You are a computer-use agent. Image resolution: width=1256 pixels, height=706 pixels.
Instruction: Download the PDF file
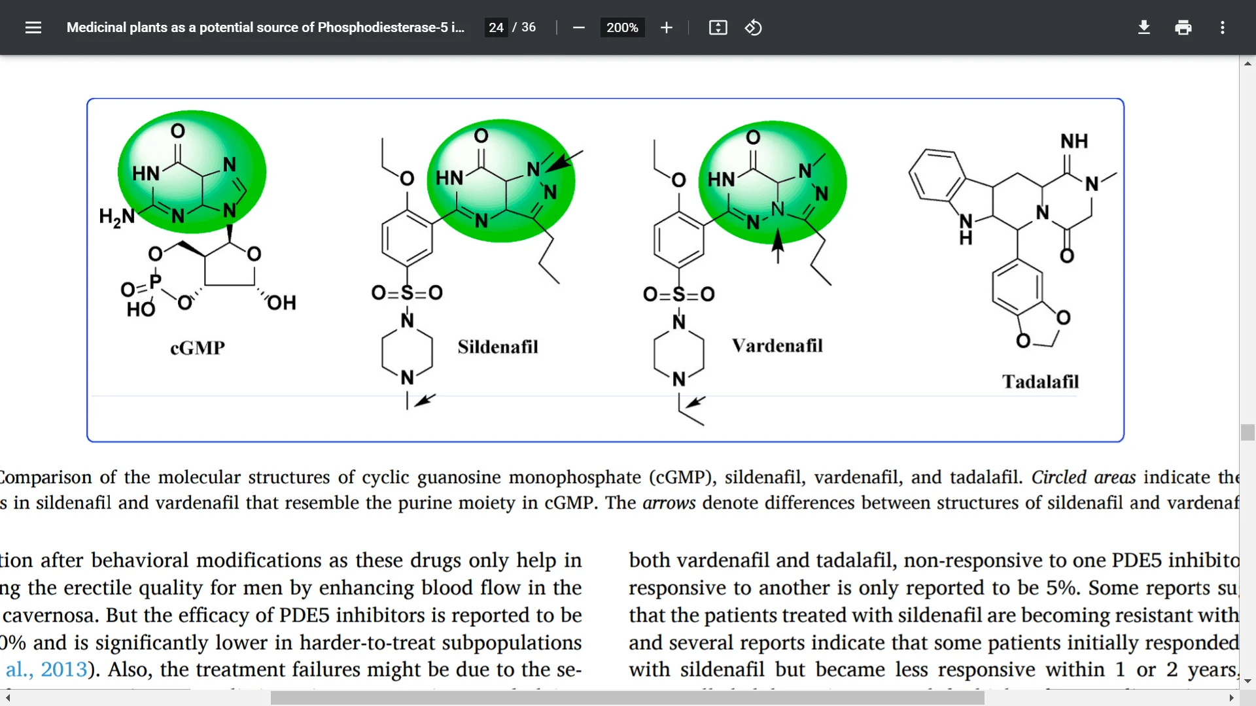1144,27
